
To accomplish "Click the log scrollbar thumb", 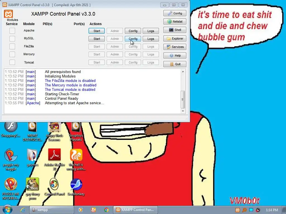I will pos(183,99).
